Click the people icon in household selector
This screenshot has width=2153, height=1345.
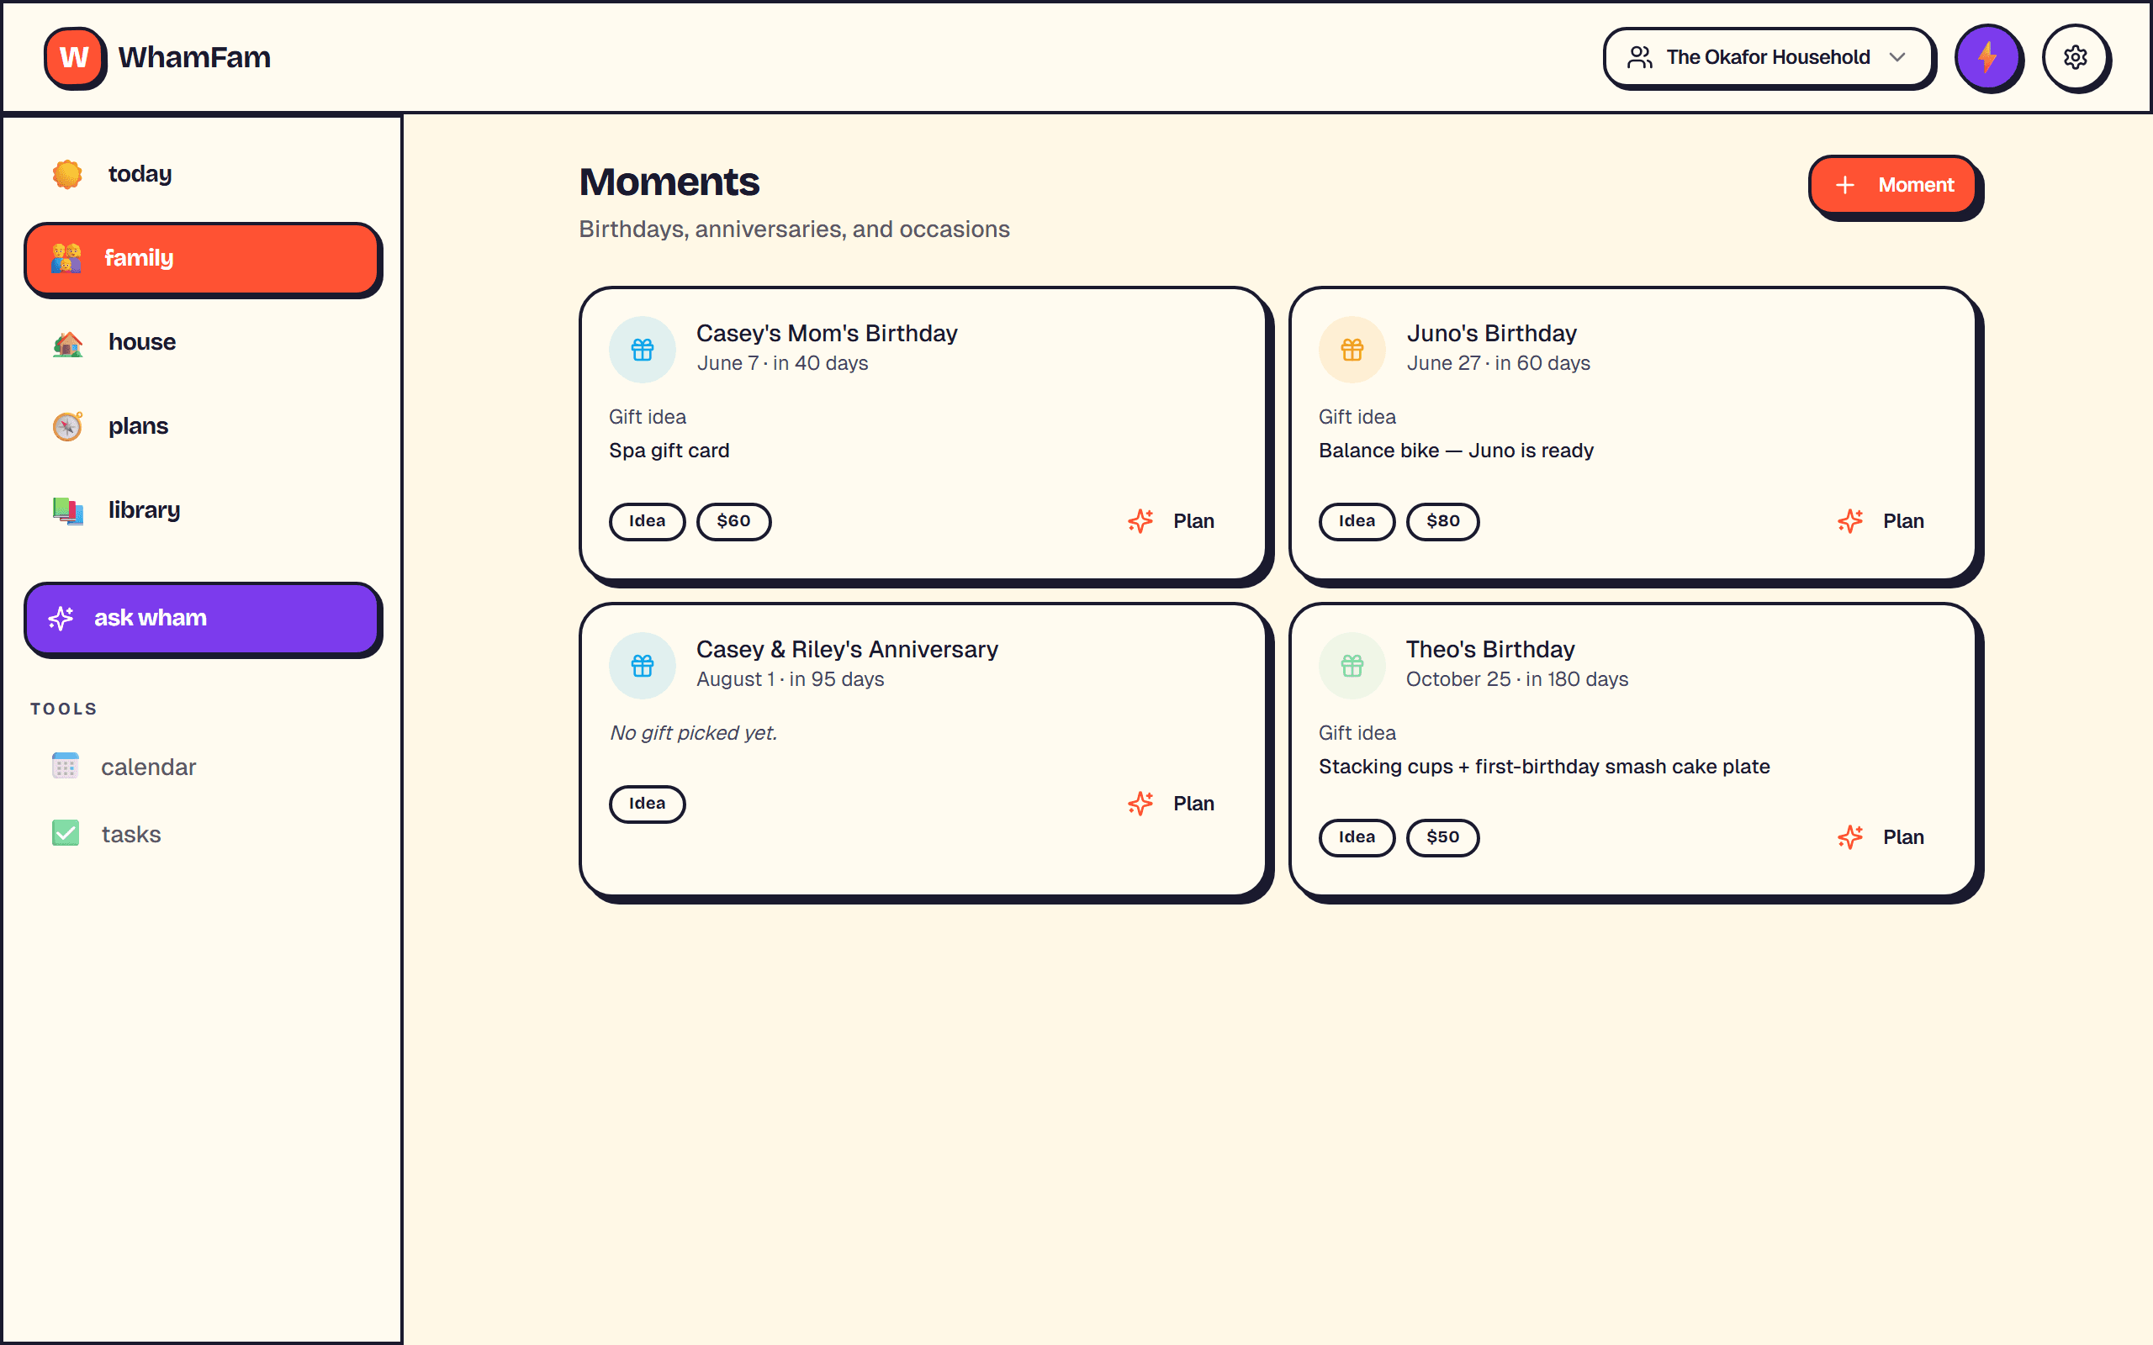click(1640, 57)
